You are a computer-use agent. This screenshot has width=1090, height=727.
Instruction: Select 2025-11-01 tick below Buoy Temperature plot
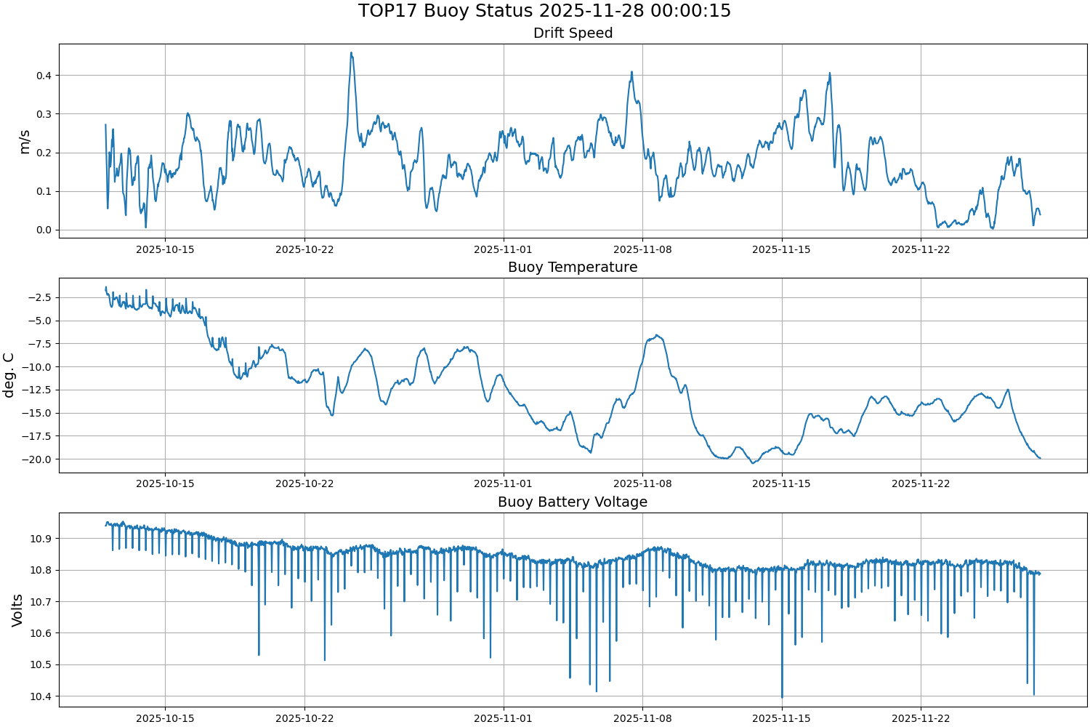click(503, 483)
